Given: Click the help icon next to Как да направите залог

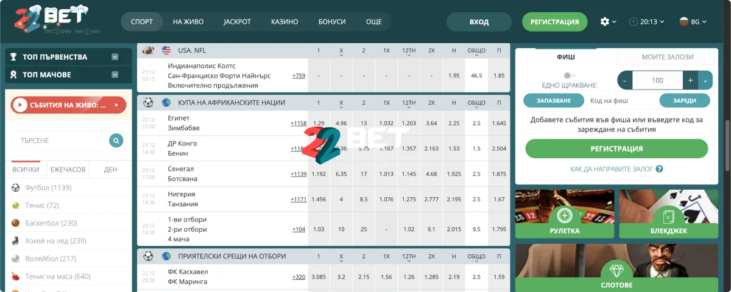Looking at the screenshot, I should [x=659, y=169].
